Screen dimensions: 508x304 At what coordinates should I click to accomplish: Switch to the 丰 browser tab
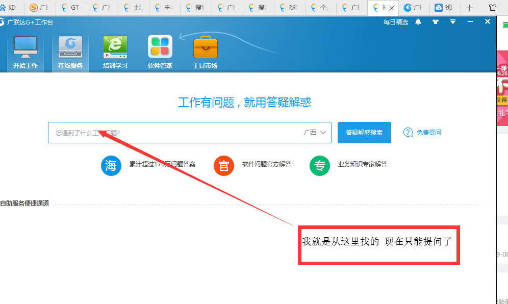(x=165, y=8)
